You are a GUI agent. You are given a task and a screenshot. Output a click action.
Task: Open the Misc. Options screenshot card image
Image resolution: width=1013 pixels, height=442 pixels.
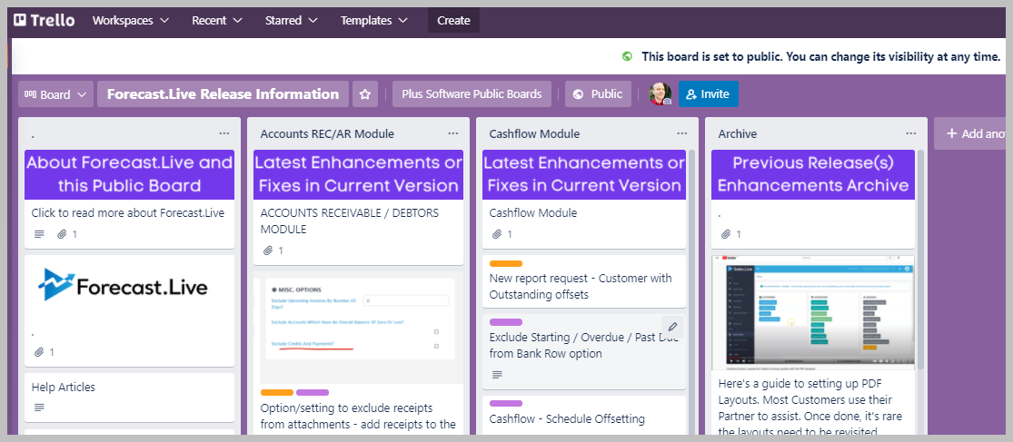point(359,329)
